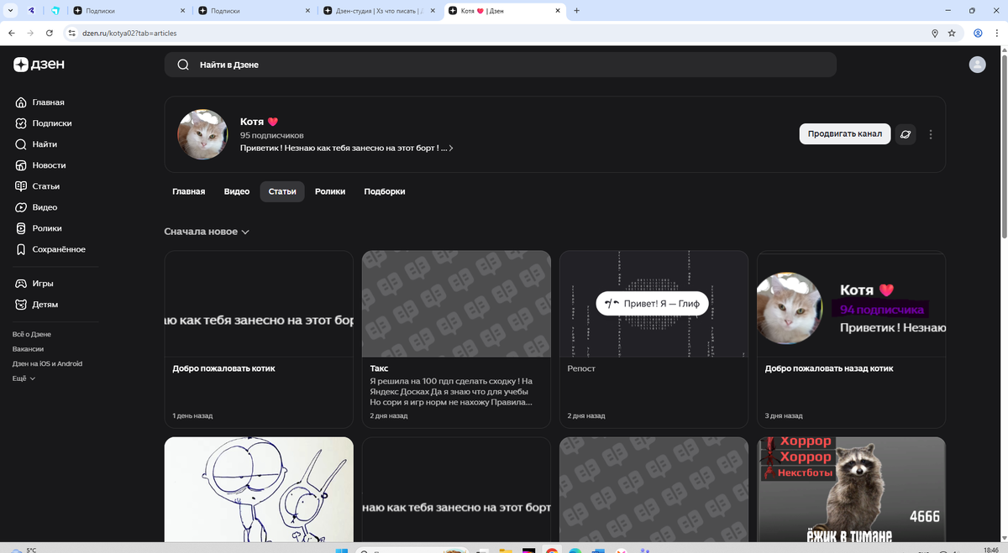Click the planet icon beside Продвигать канал

pyautogui.click(x=906, y=134)
